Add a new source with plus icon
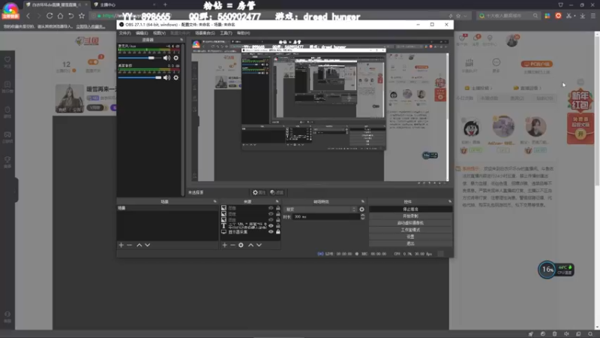600x338 pixels. click(224, 245)
